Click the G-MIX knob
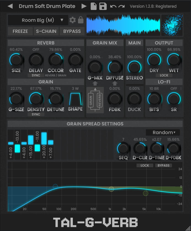 95,67
